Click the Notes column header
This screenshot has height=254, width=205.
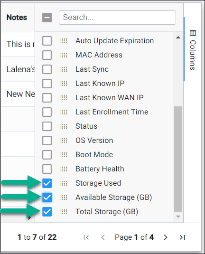coord(17,18)
